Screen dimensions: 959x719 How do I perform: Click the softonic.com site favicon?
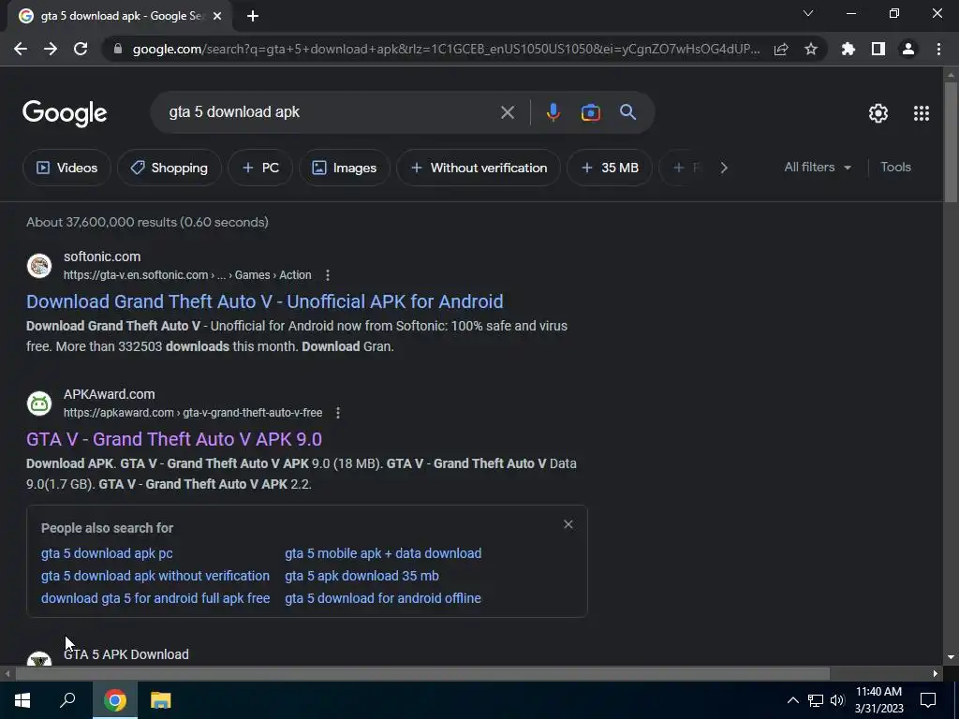coord(39,266)
